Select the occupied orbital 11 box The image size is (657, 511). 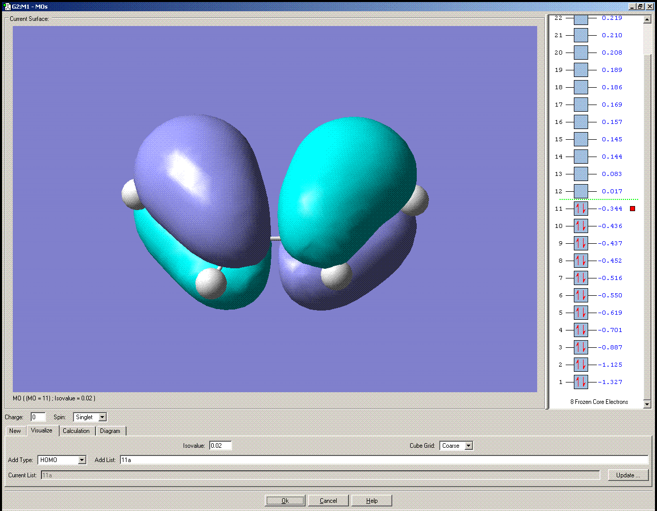coord(580,209)
